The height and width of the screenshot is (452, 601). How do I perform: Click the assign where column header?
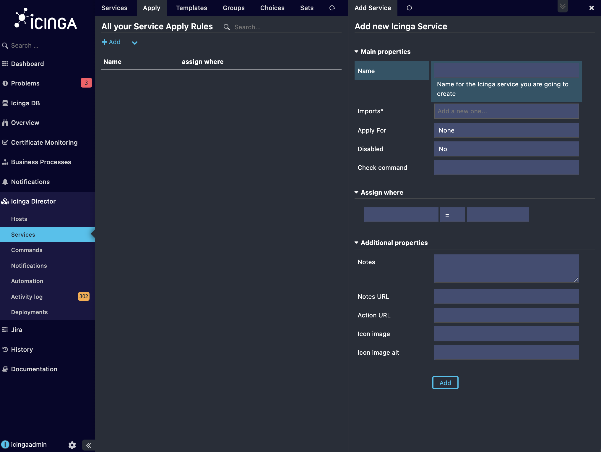(202, 62)
